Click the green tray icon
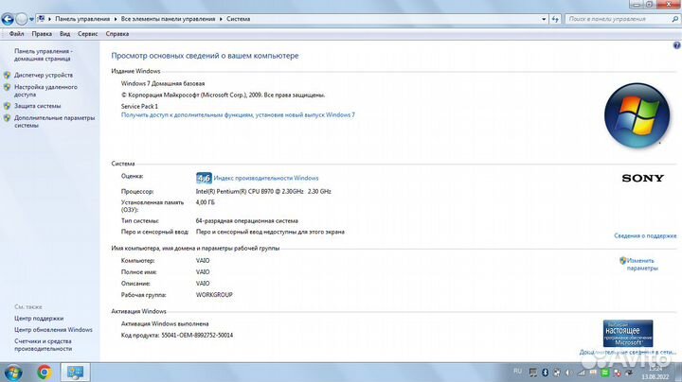The height and width of the screenshot is (382, 682). pos(605,373)
